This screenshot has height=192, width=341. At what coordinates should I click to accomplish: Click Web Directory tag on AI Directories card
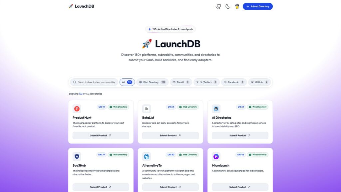coord(257,107)
